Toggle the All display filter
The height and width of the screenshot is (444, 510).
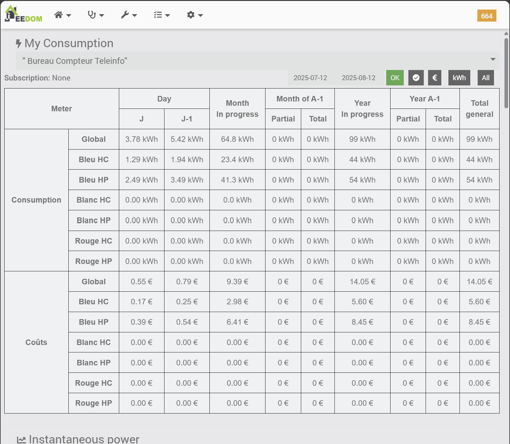486,78
